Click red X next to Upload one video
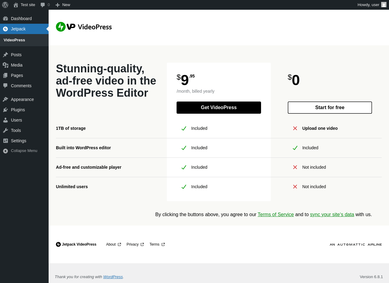 click(295, 128)
